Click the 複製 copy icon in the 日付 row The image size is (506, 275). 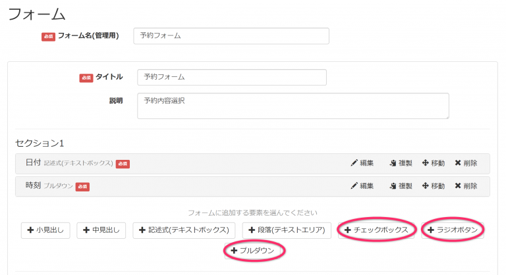pyautogui.click(x=393, y=163)
